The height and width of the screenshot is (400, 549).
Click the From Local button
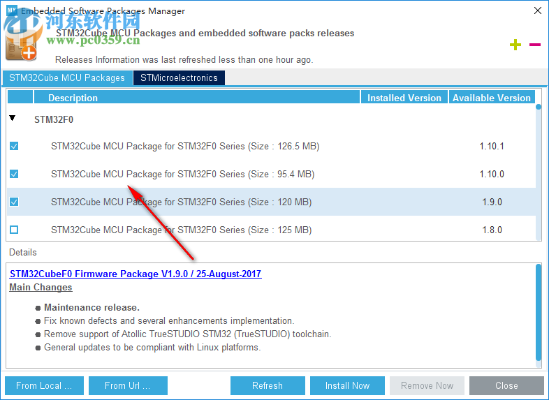pos(44,385)
